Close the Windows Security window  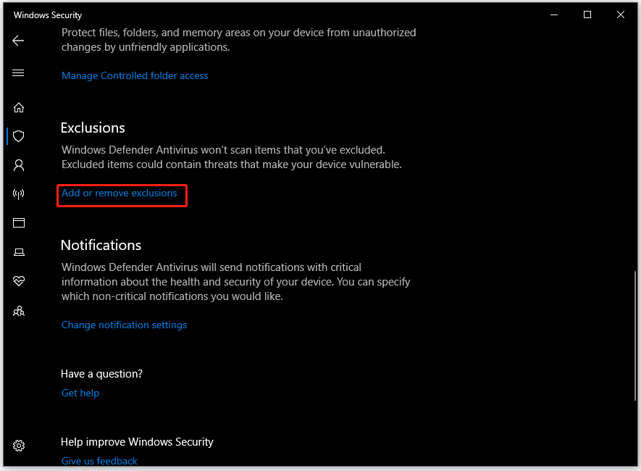620,14
